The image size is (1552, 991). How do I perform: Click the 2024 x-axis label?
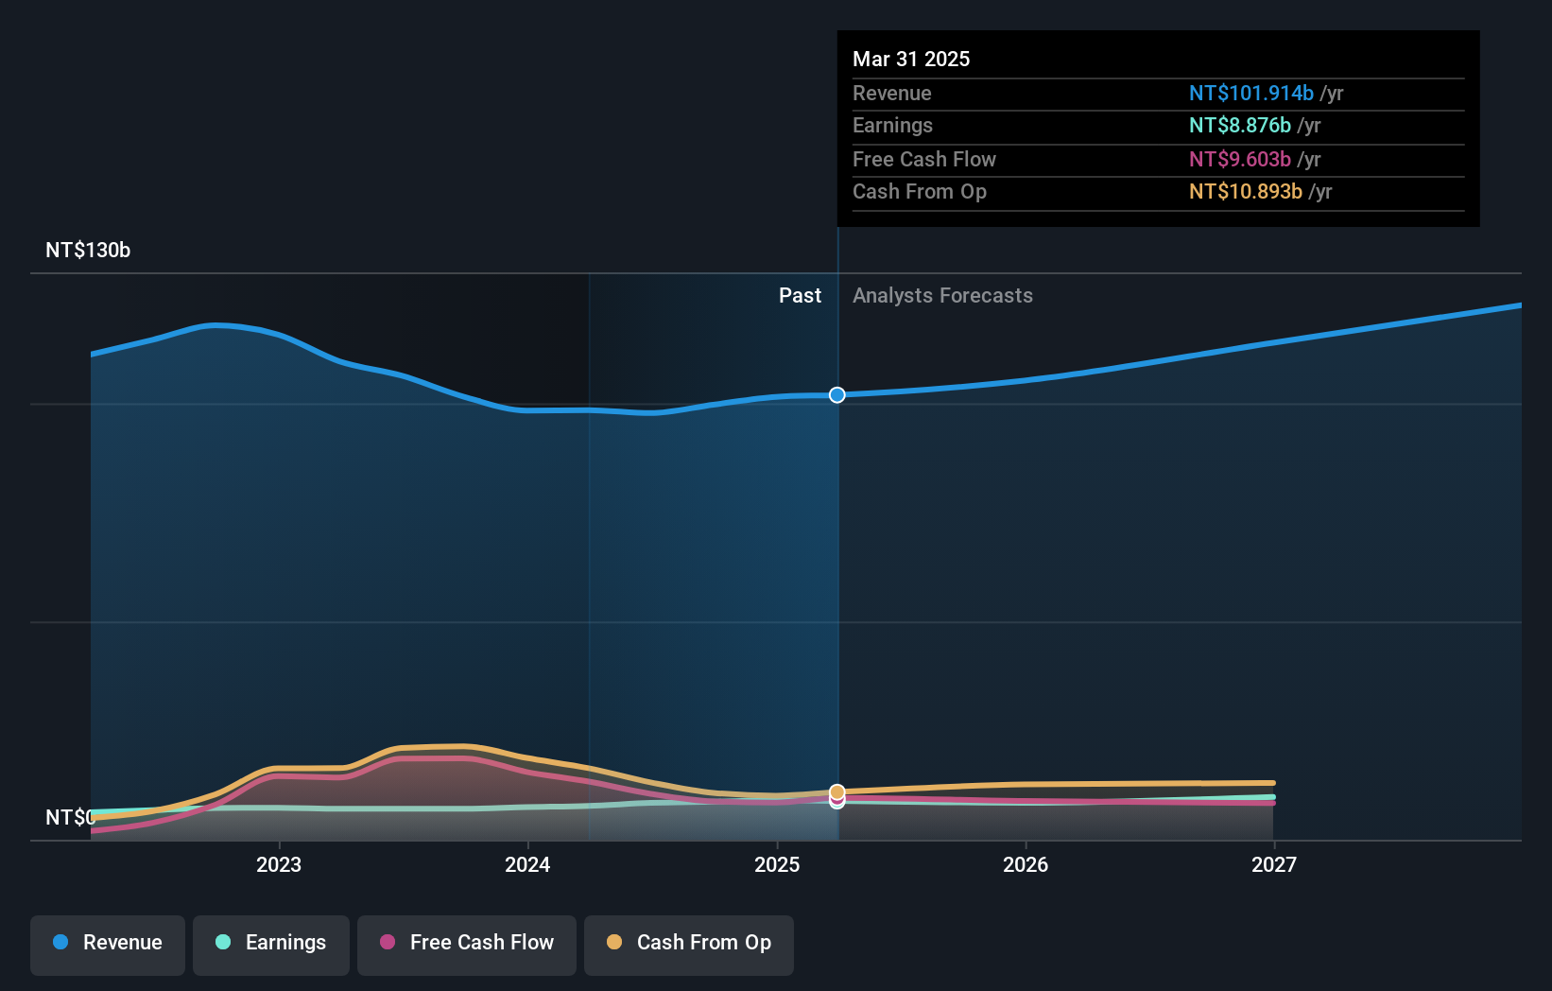click(x=527, y=864)
